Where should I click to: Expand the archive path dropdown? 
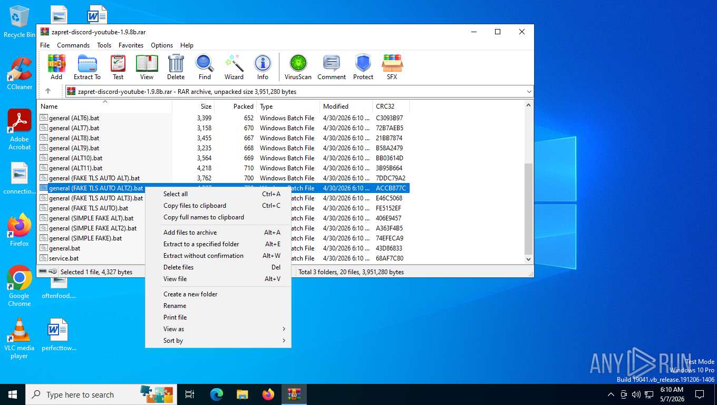tap(529, 92)
